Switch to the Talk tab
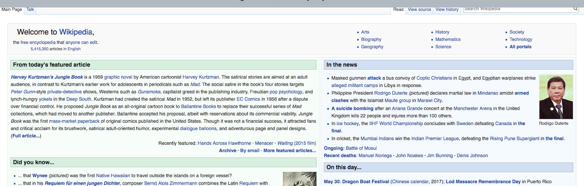 point(30,9)
